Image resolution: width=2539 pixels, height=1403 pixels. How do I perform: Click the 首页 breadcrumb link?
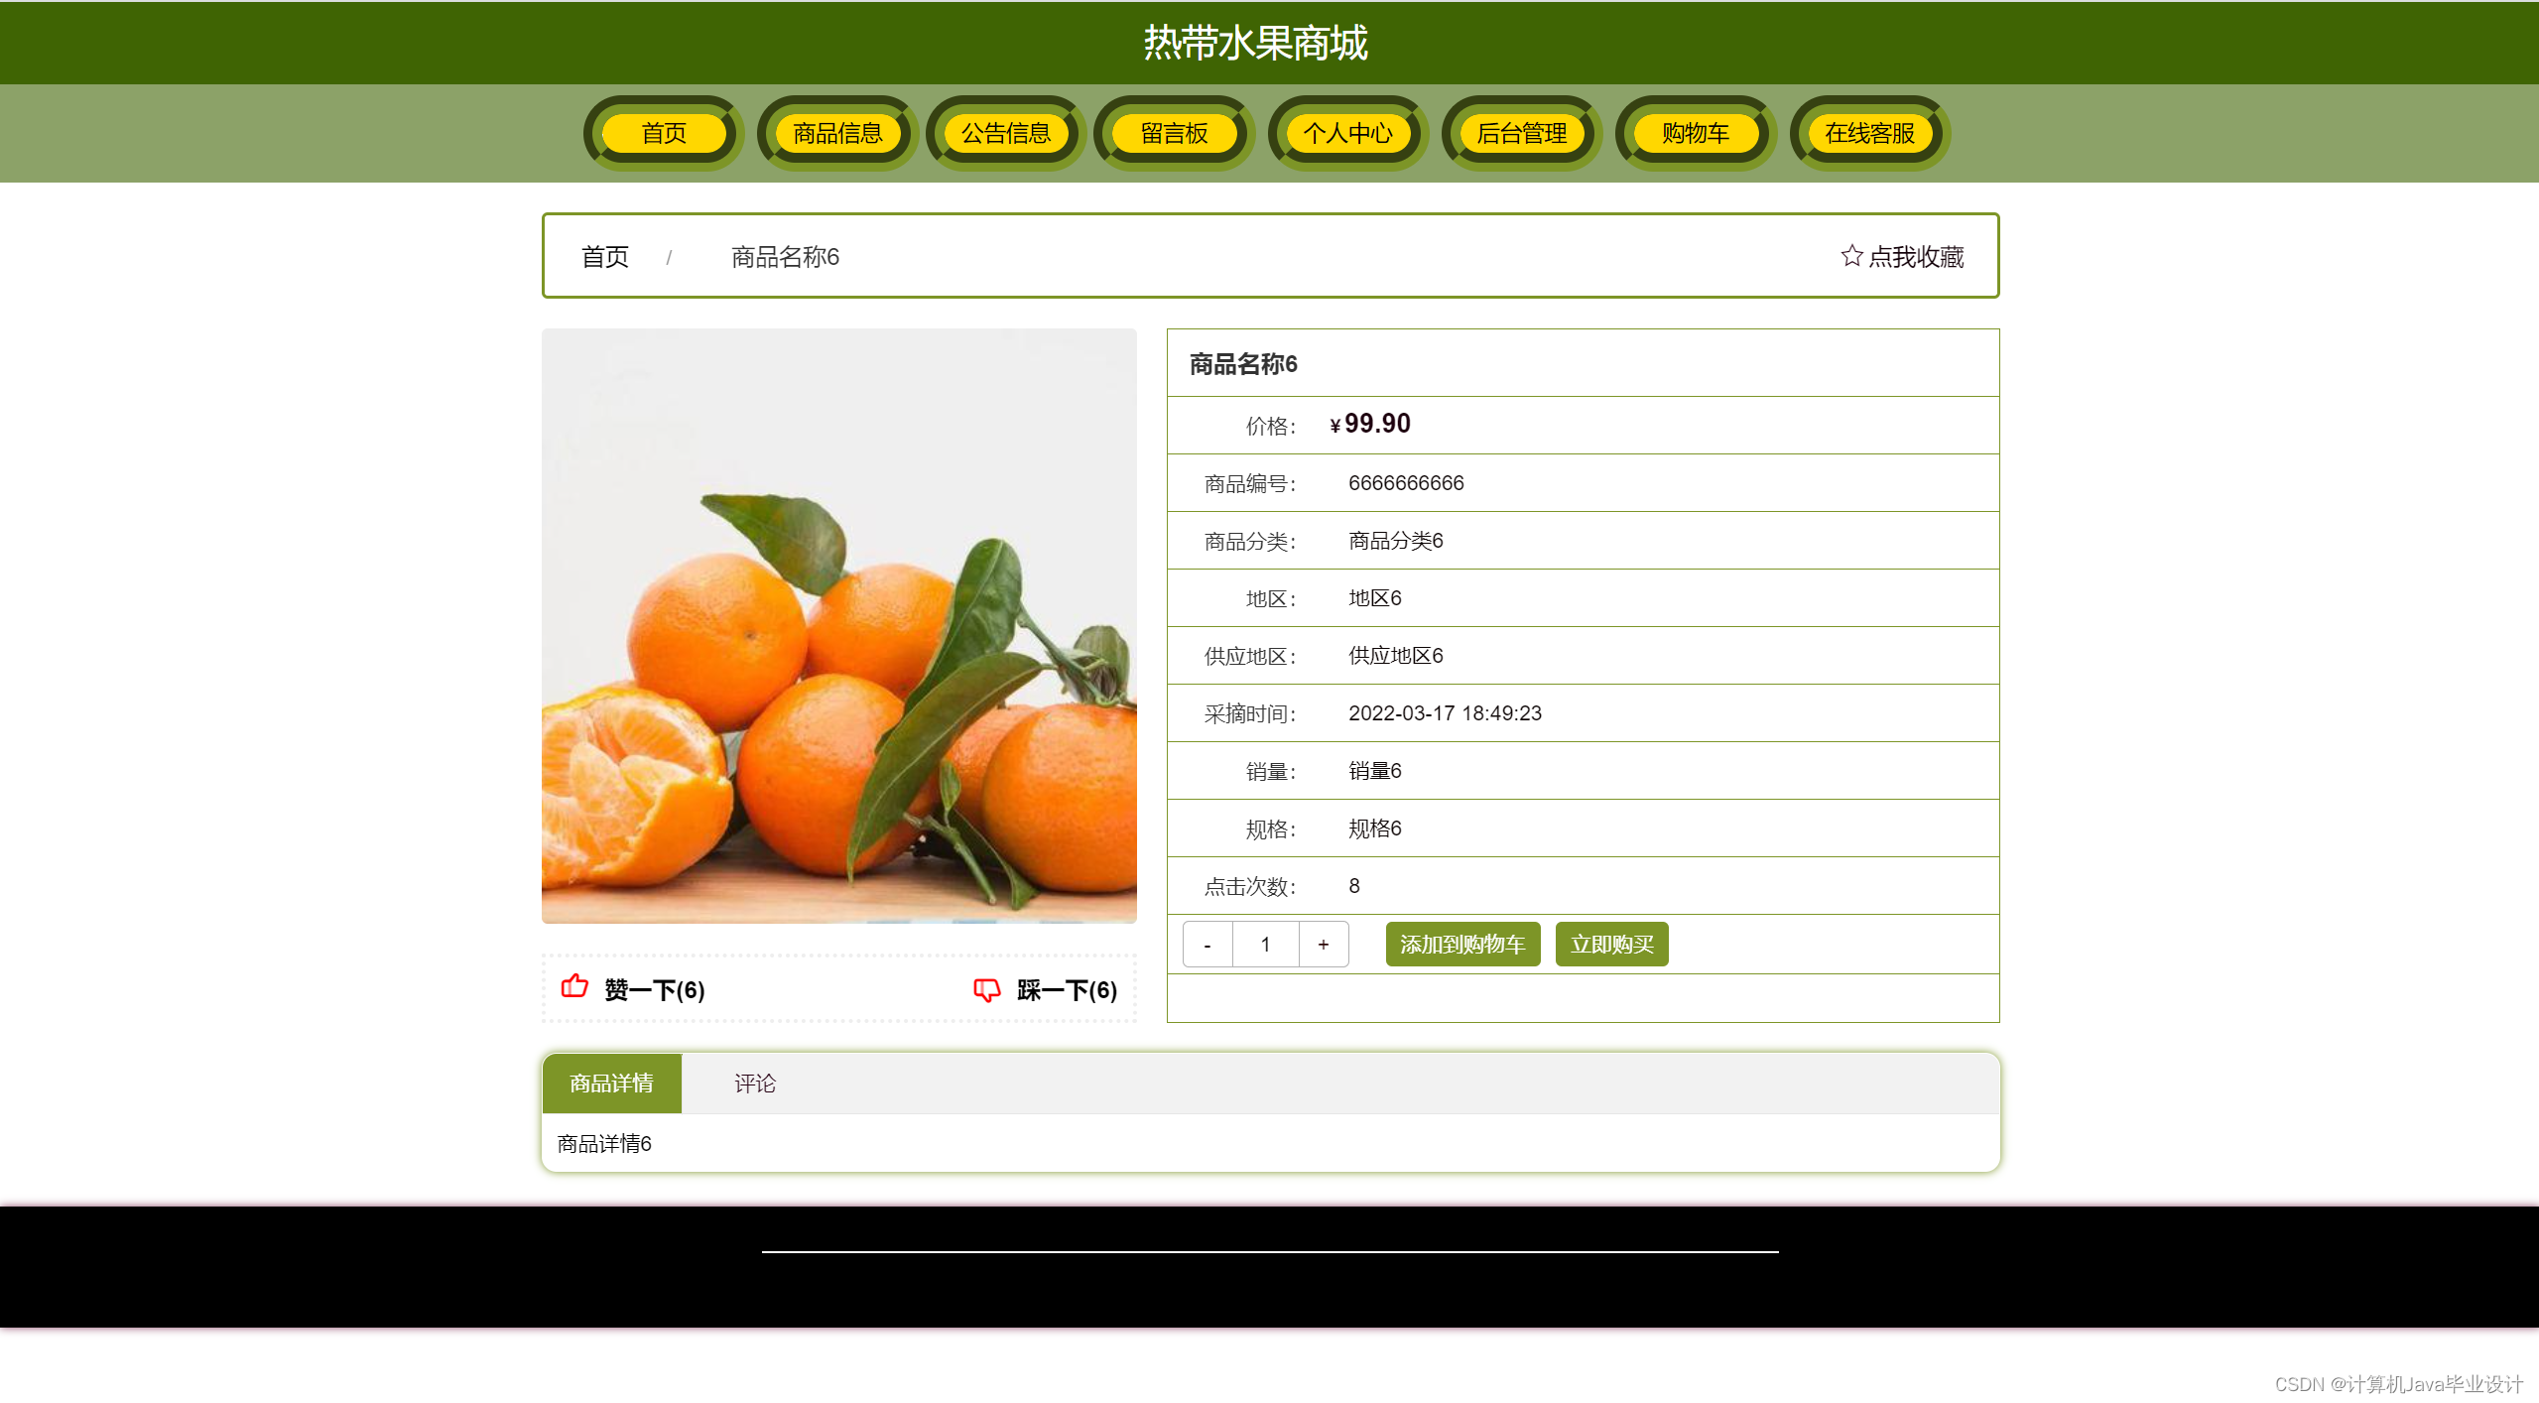[x=604, y=257]
